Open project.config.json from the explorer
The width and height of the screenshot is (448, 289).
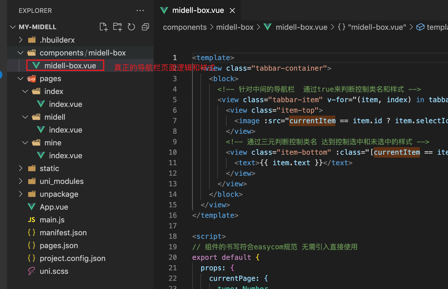tap(72, 258)
